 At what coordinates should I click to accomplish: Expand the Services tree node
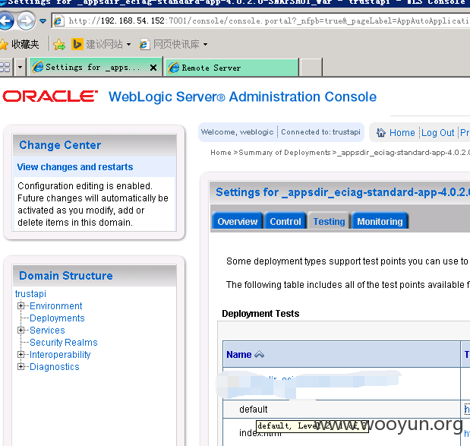pyautogui.click(x=21, y=330)
